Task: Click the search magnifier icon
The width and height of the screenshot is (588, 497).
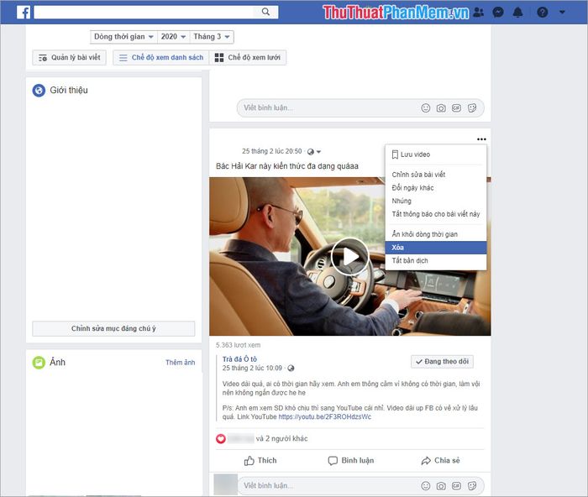Action: pos(265,12)
